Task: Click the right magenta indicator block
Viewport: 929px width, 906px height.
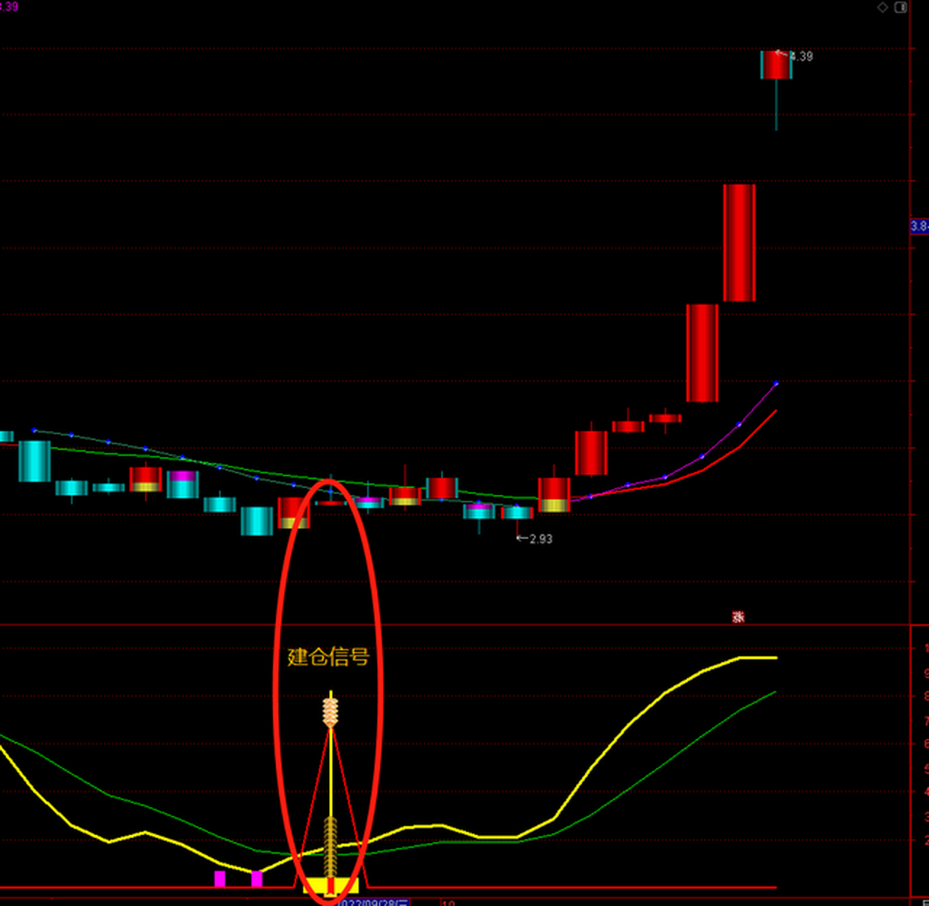Action: point(257,879)
